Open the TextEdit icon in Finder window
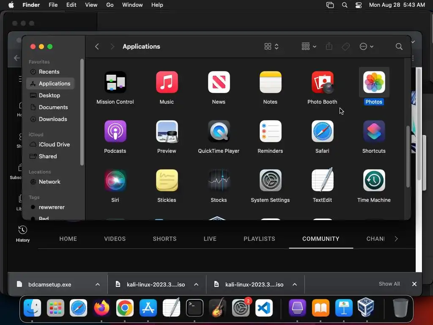The height and width of the screenshot is (325, 433). point(322,179)
